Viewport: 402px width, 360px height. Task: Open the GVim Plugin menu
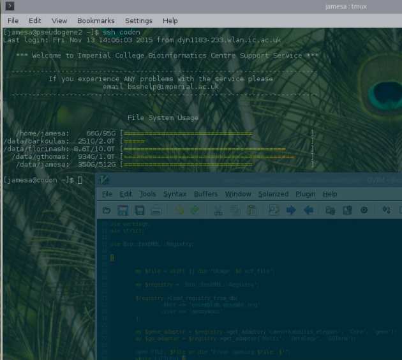coord(306,194)
